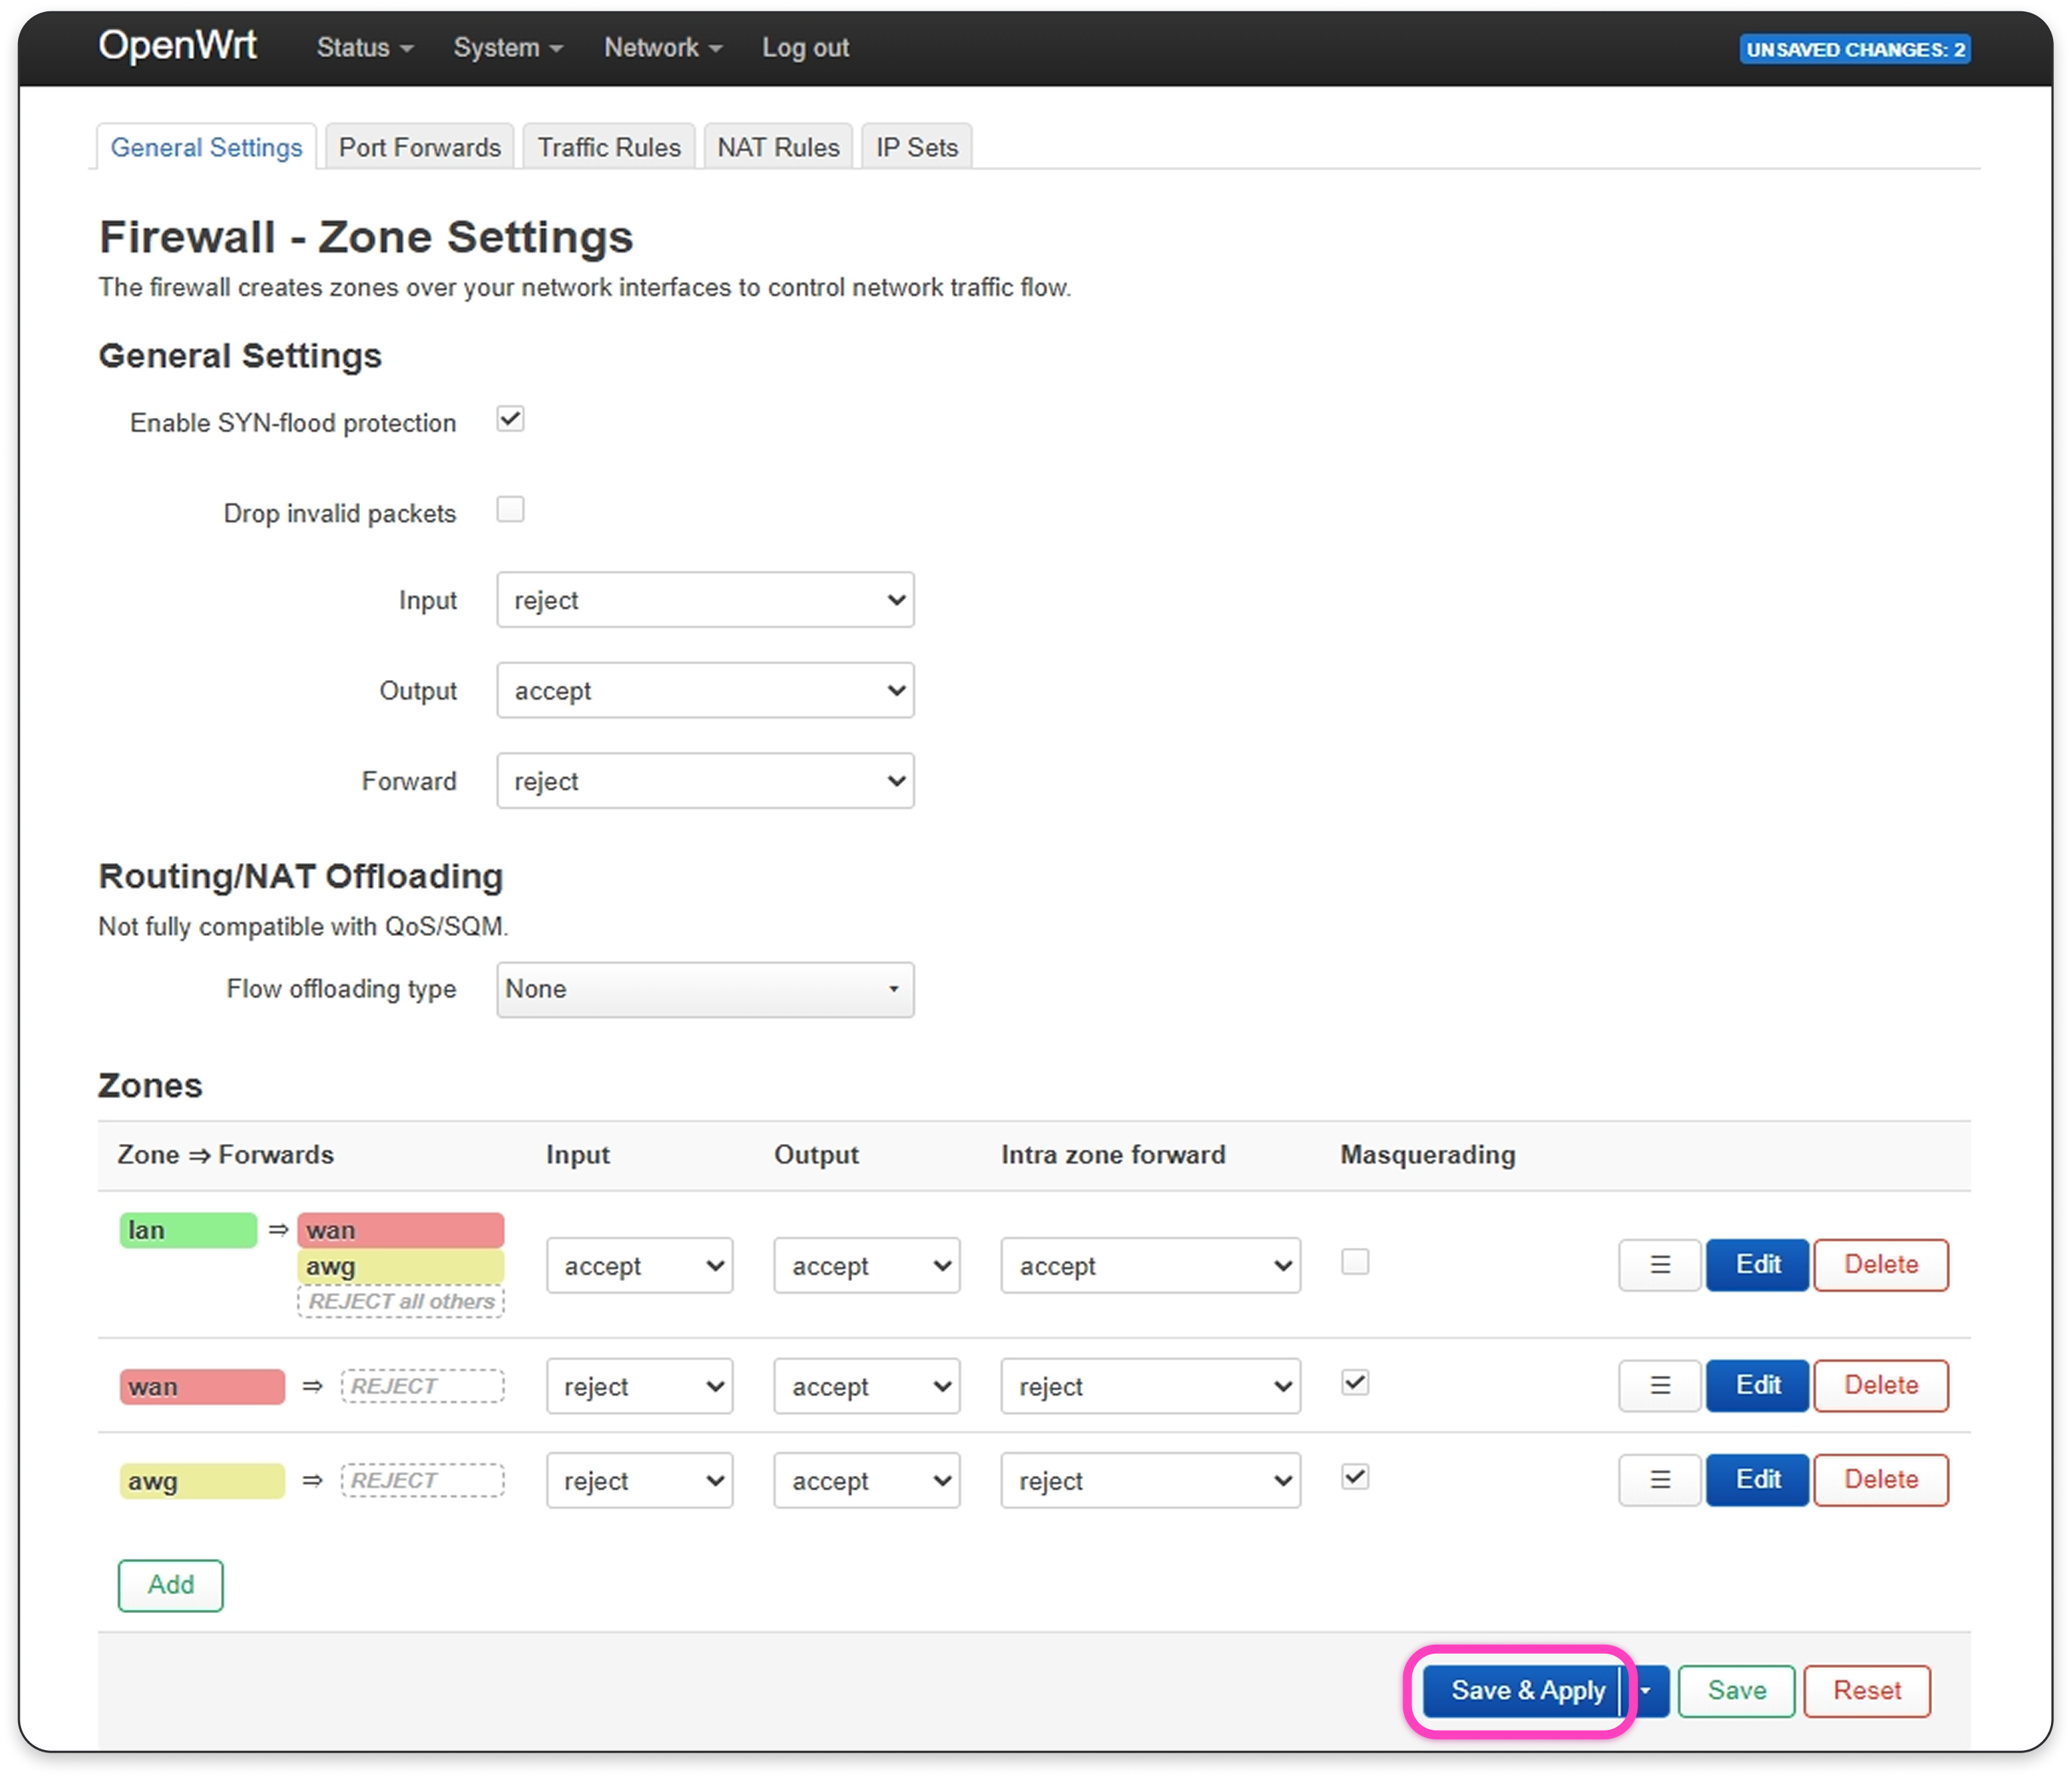Open the wan zone Intra zone forward dropdown
Screen dimensions: 2072x1778
click(x=1150, y=1386)
